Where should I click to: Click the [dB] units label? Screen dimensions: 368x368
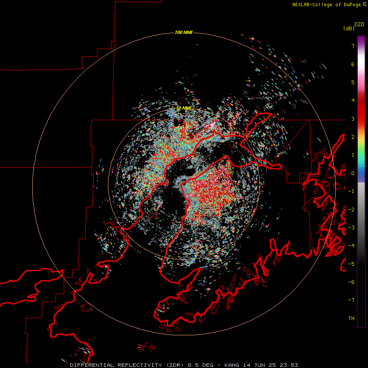[349, 29]
